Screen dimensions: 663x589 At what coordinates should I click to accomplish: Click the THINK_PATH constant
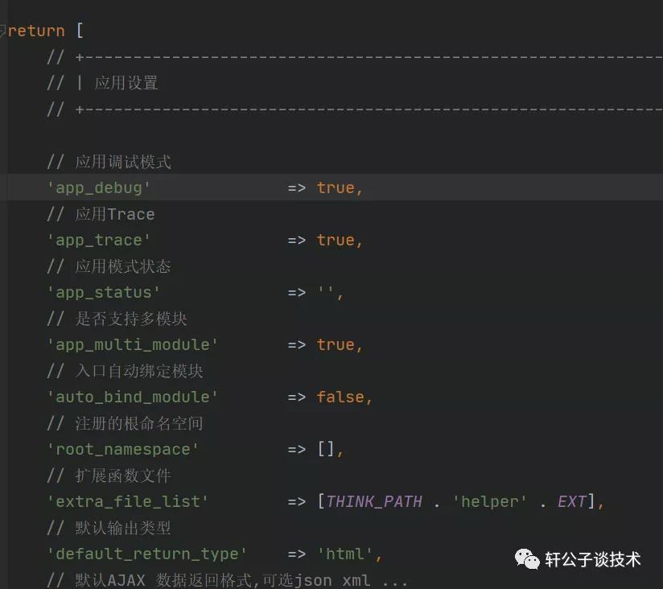pyautogui.click(x=374, y=501)
